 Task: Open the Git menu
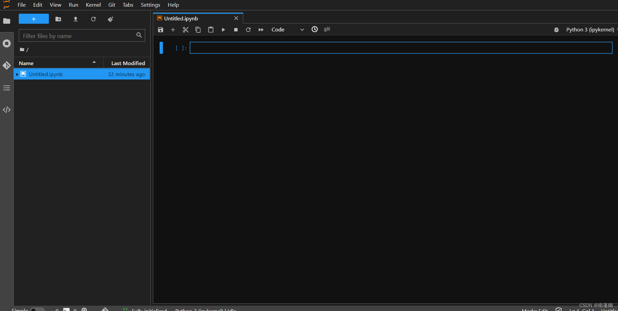point(112,5)
